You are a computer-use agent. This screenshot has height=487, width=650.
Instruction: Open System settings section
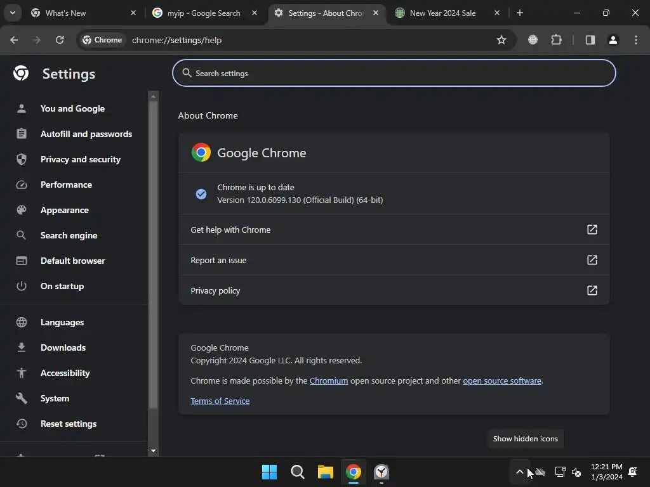[x=55, y=398]
